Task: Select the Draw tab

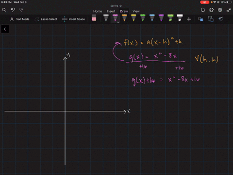Action: (124, 11)
